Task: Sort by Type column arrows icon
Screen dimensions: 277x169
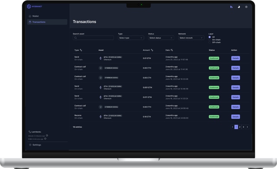Action: click(x=81, y=50)
